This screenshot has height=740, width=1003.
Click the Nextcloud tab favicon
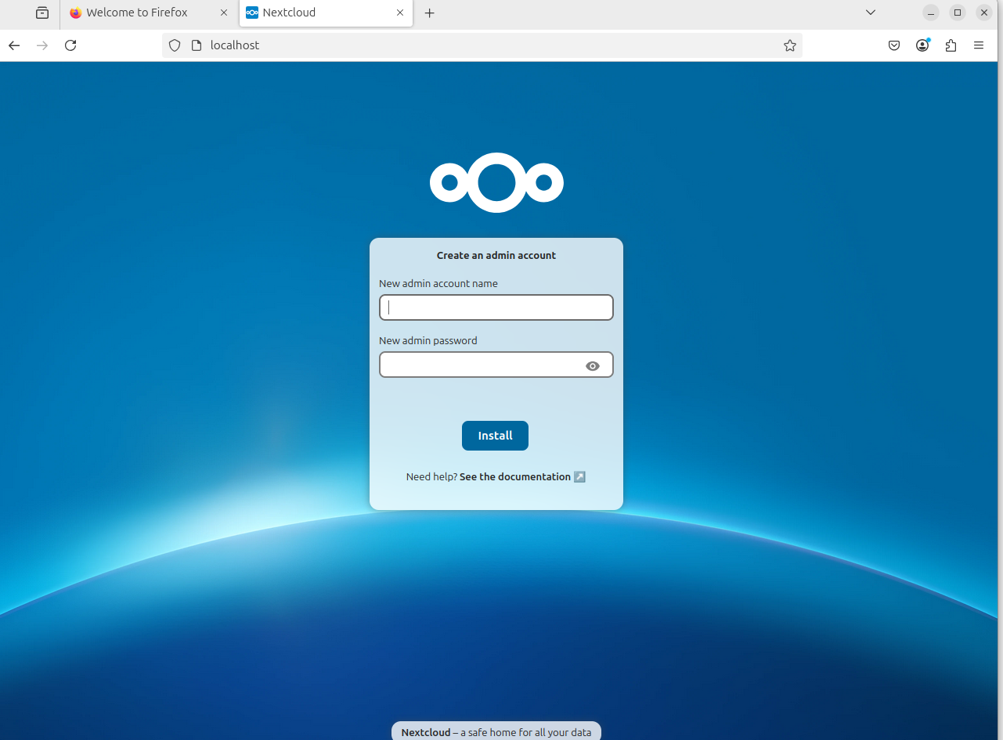pyautogui.click(x=252, y=13)
